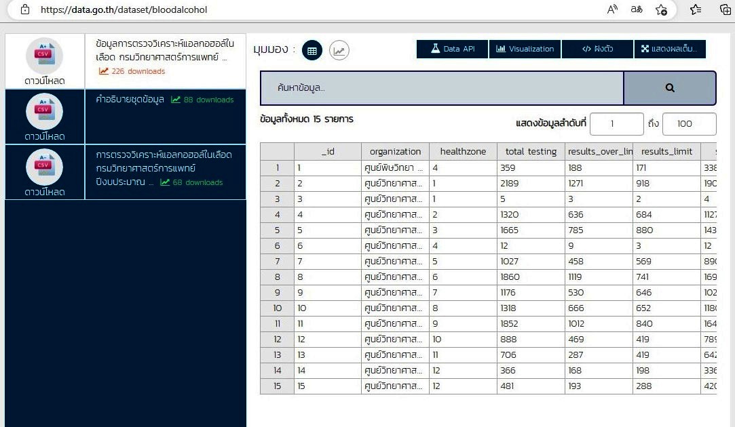Download CSV icon for 68 downloads resource
Image resolution: width=735 pixels, height=427 pixels.
coord(45,167)
